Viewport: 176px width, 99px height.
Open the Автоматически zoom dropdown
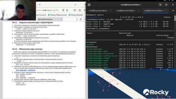click(50, 19)
